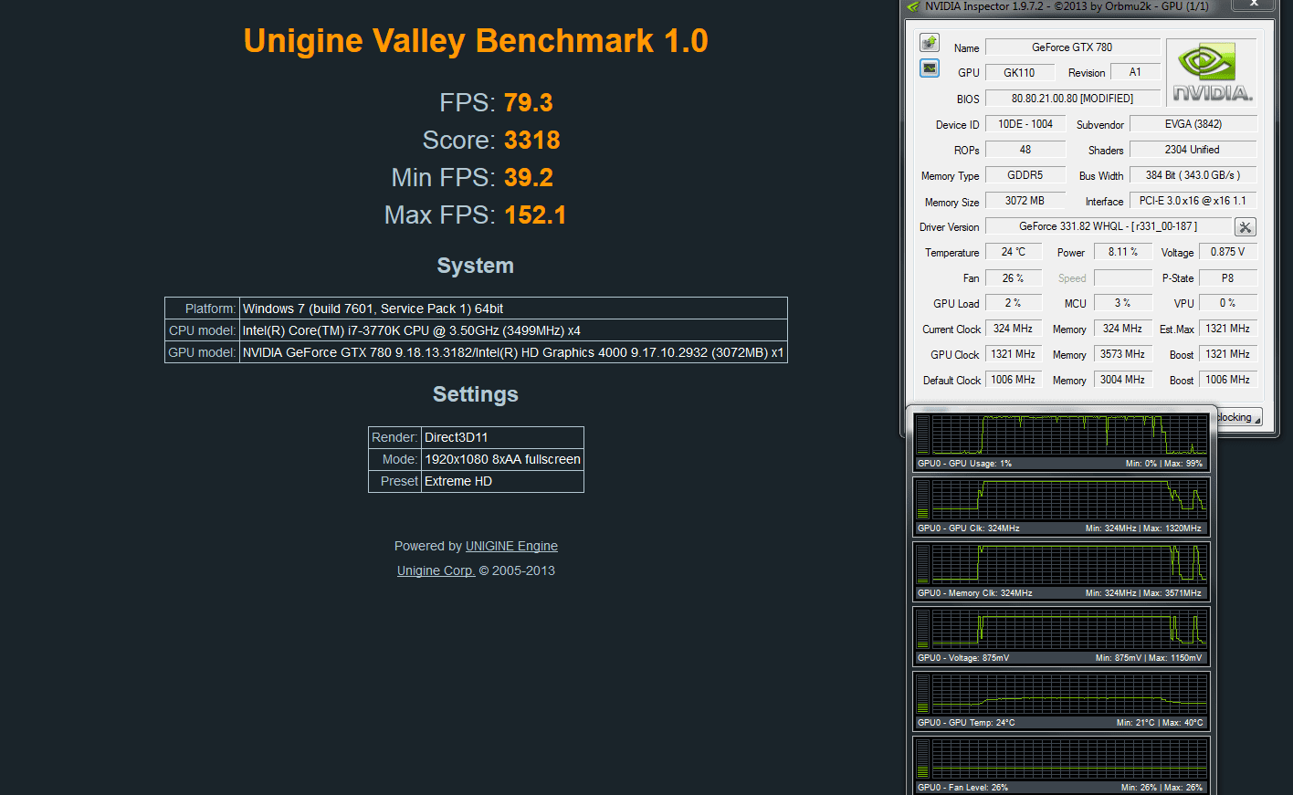
Task: Click the GPU model cell in System table
Action: (513, 352)
